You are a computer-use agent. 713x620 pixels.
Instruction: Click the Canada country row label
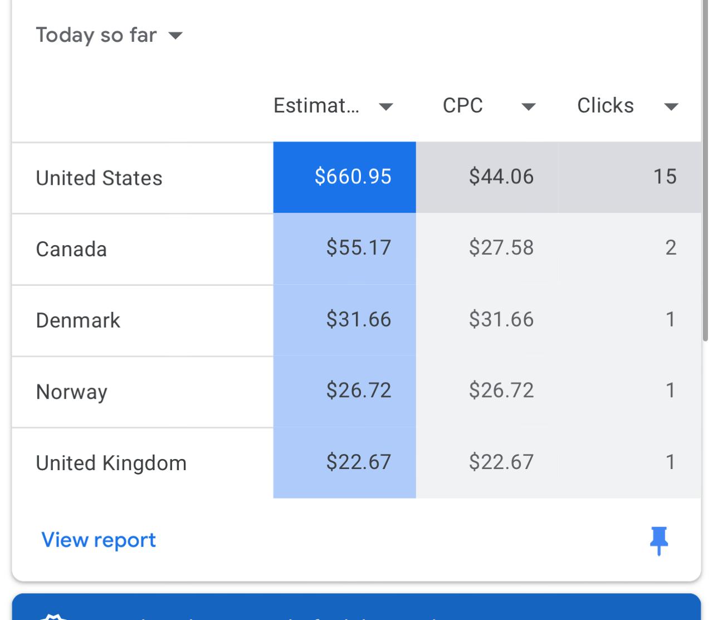[x=71, y=249]
